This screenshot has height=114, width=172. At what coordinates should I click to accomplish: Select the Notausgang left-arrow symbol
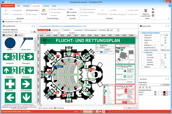(10, 57)
